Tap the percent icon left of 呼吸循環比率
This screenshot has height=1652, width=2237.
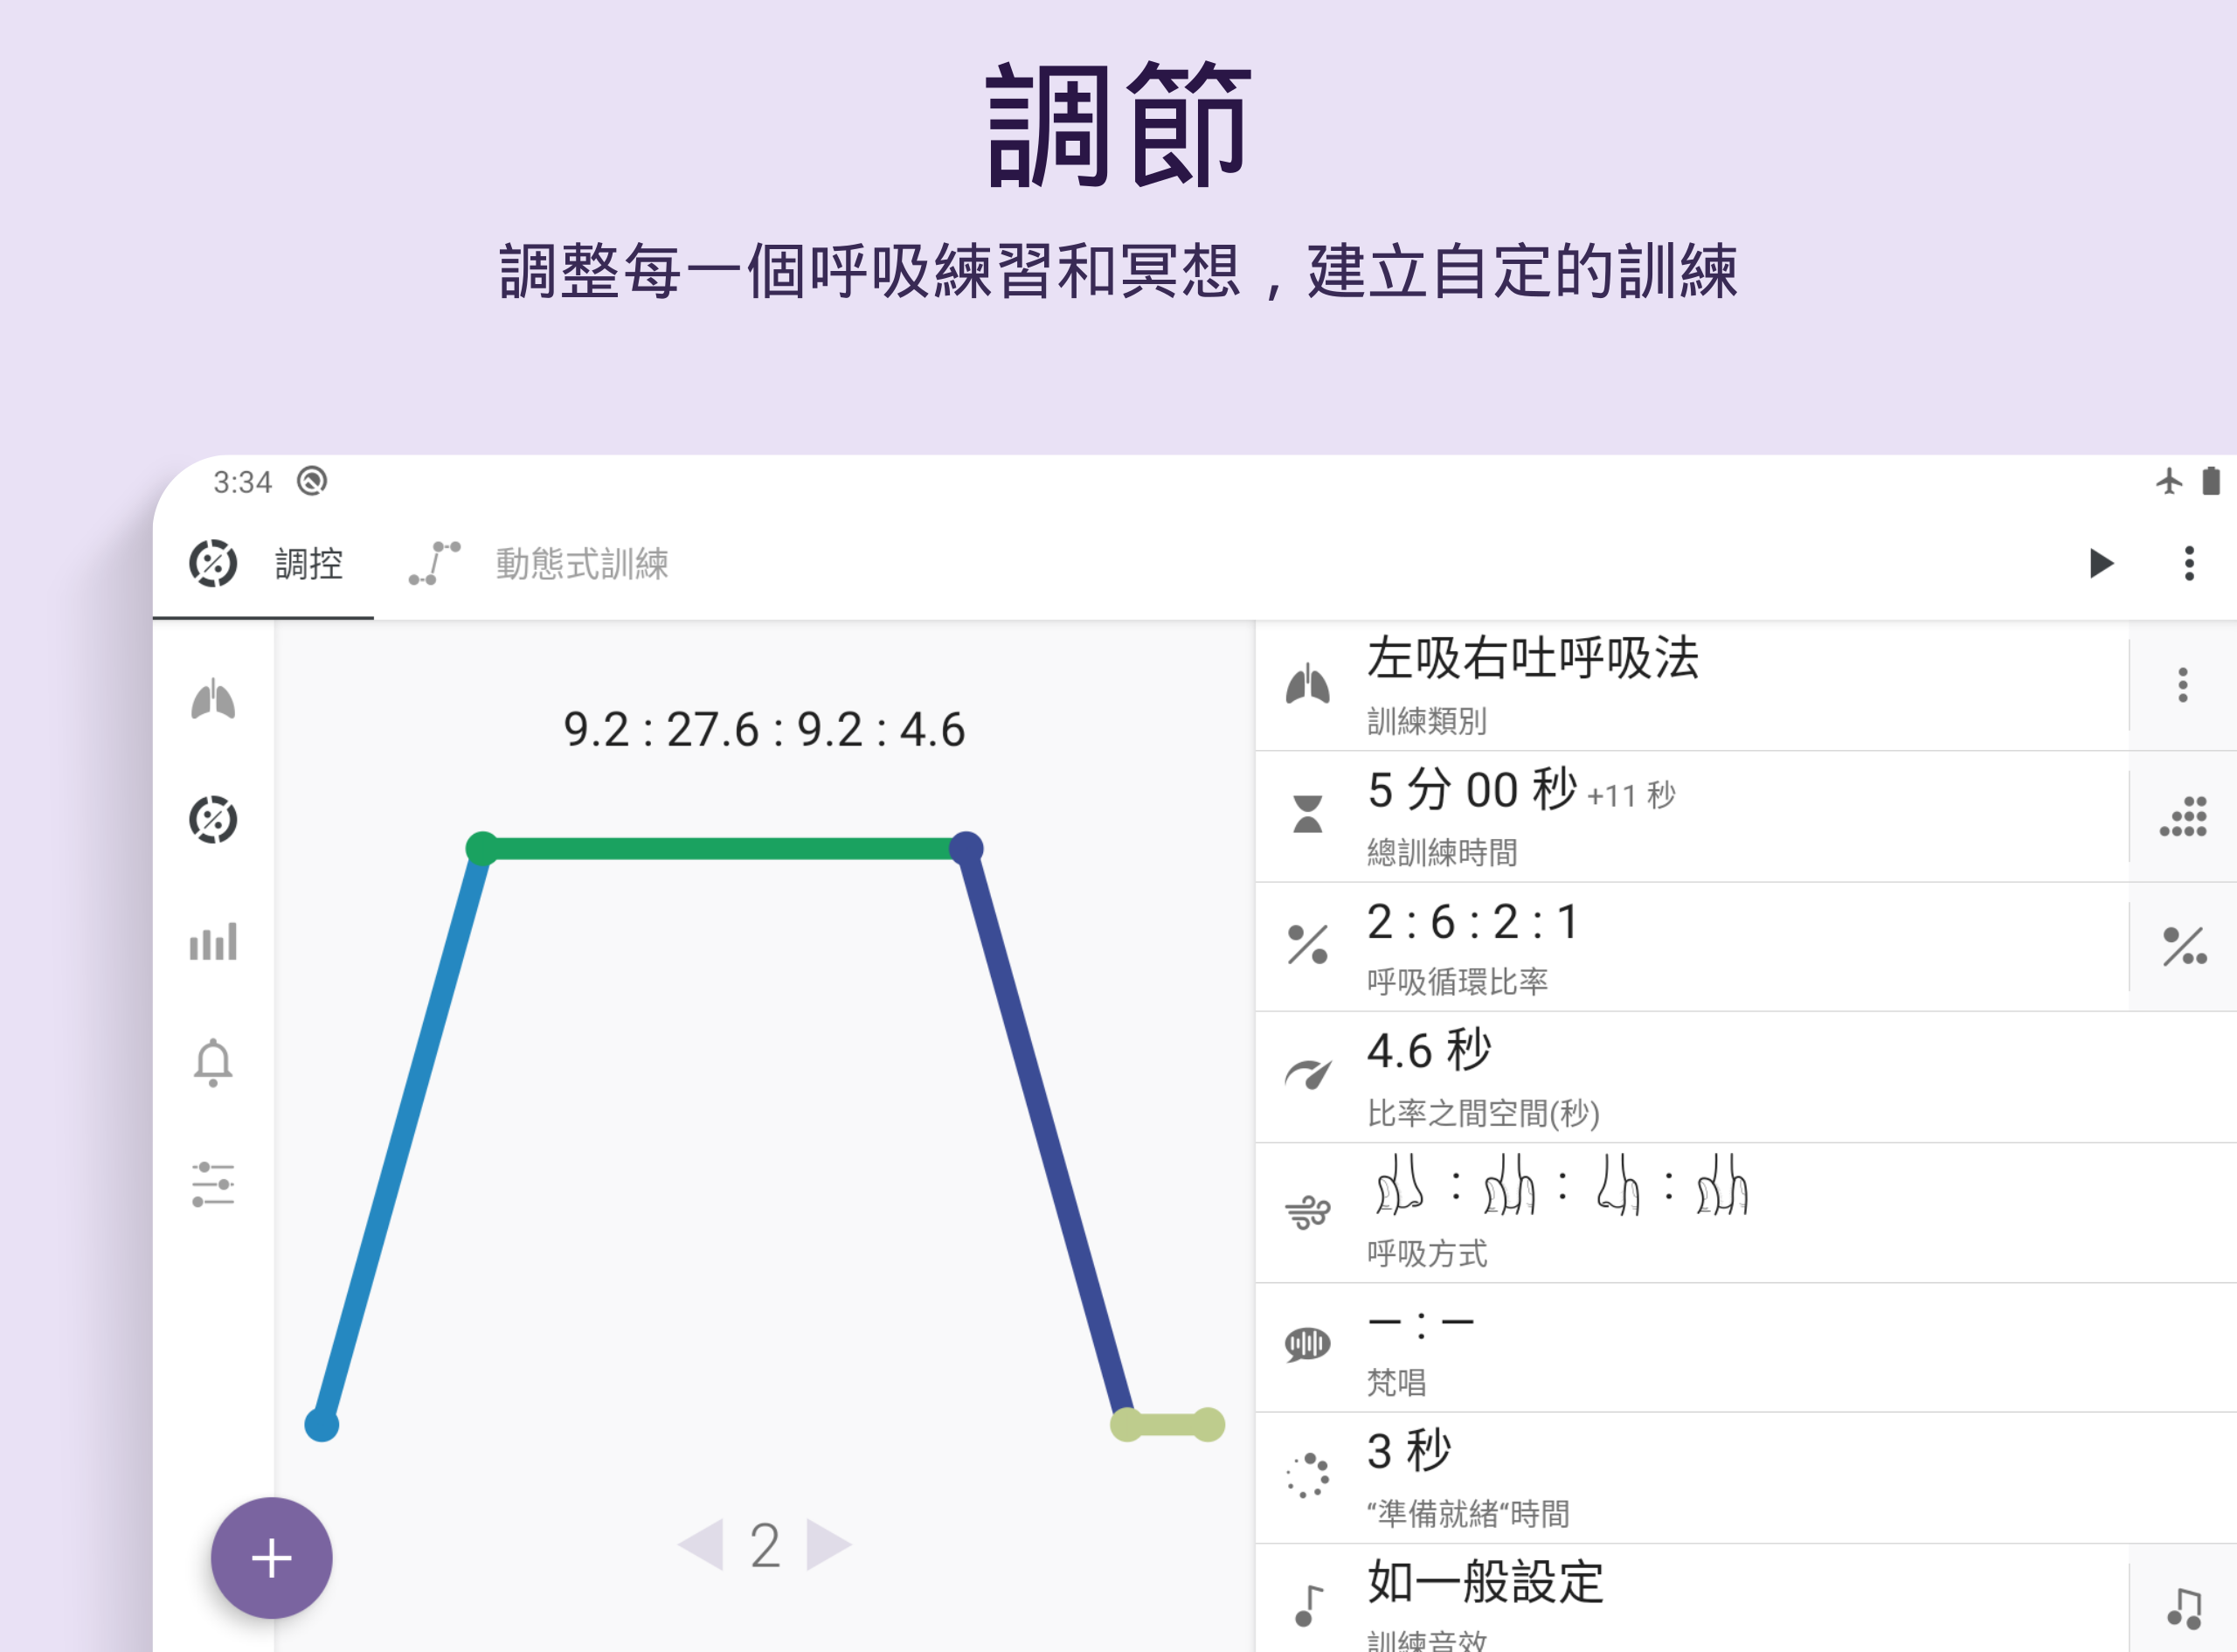[x=1307, y=944]
